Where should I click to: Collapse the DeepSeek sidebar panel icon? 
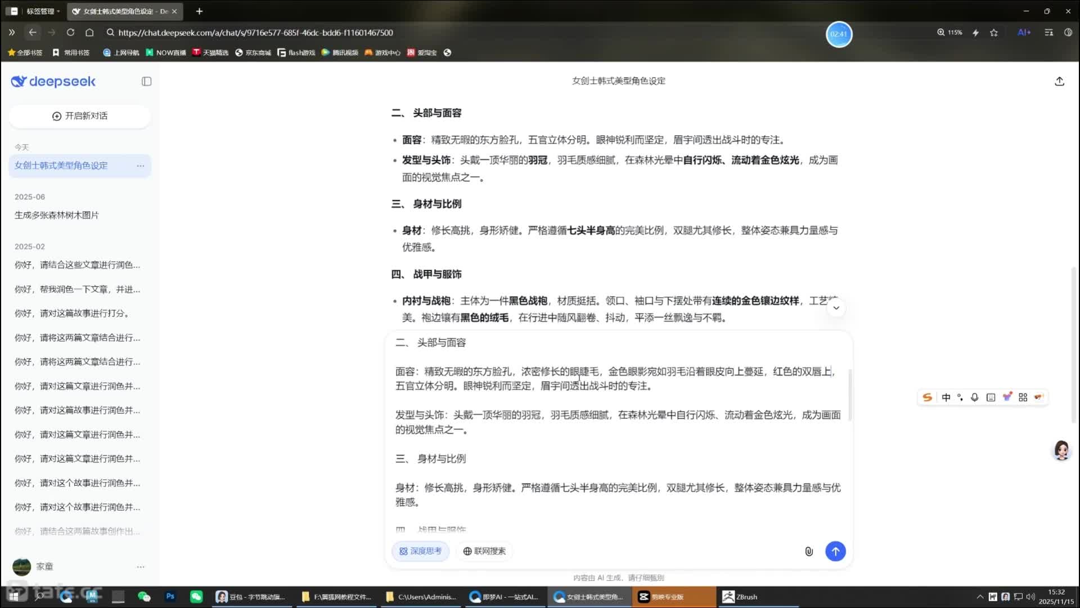pyautogui.click(x=146, y=81)
